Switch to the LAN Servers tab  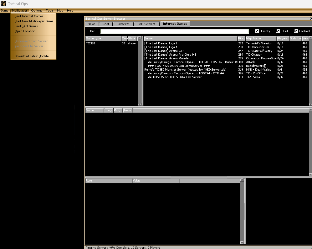coord(146,24)
